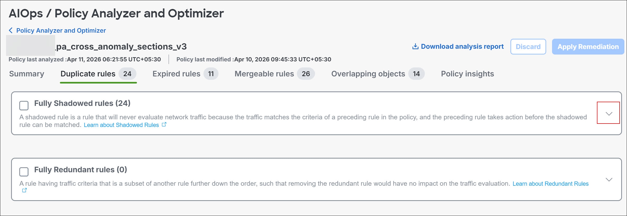The image size is (627, 216).
Task: Click the Download analysis report link
Action: click(462, 47)
